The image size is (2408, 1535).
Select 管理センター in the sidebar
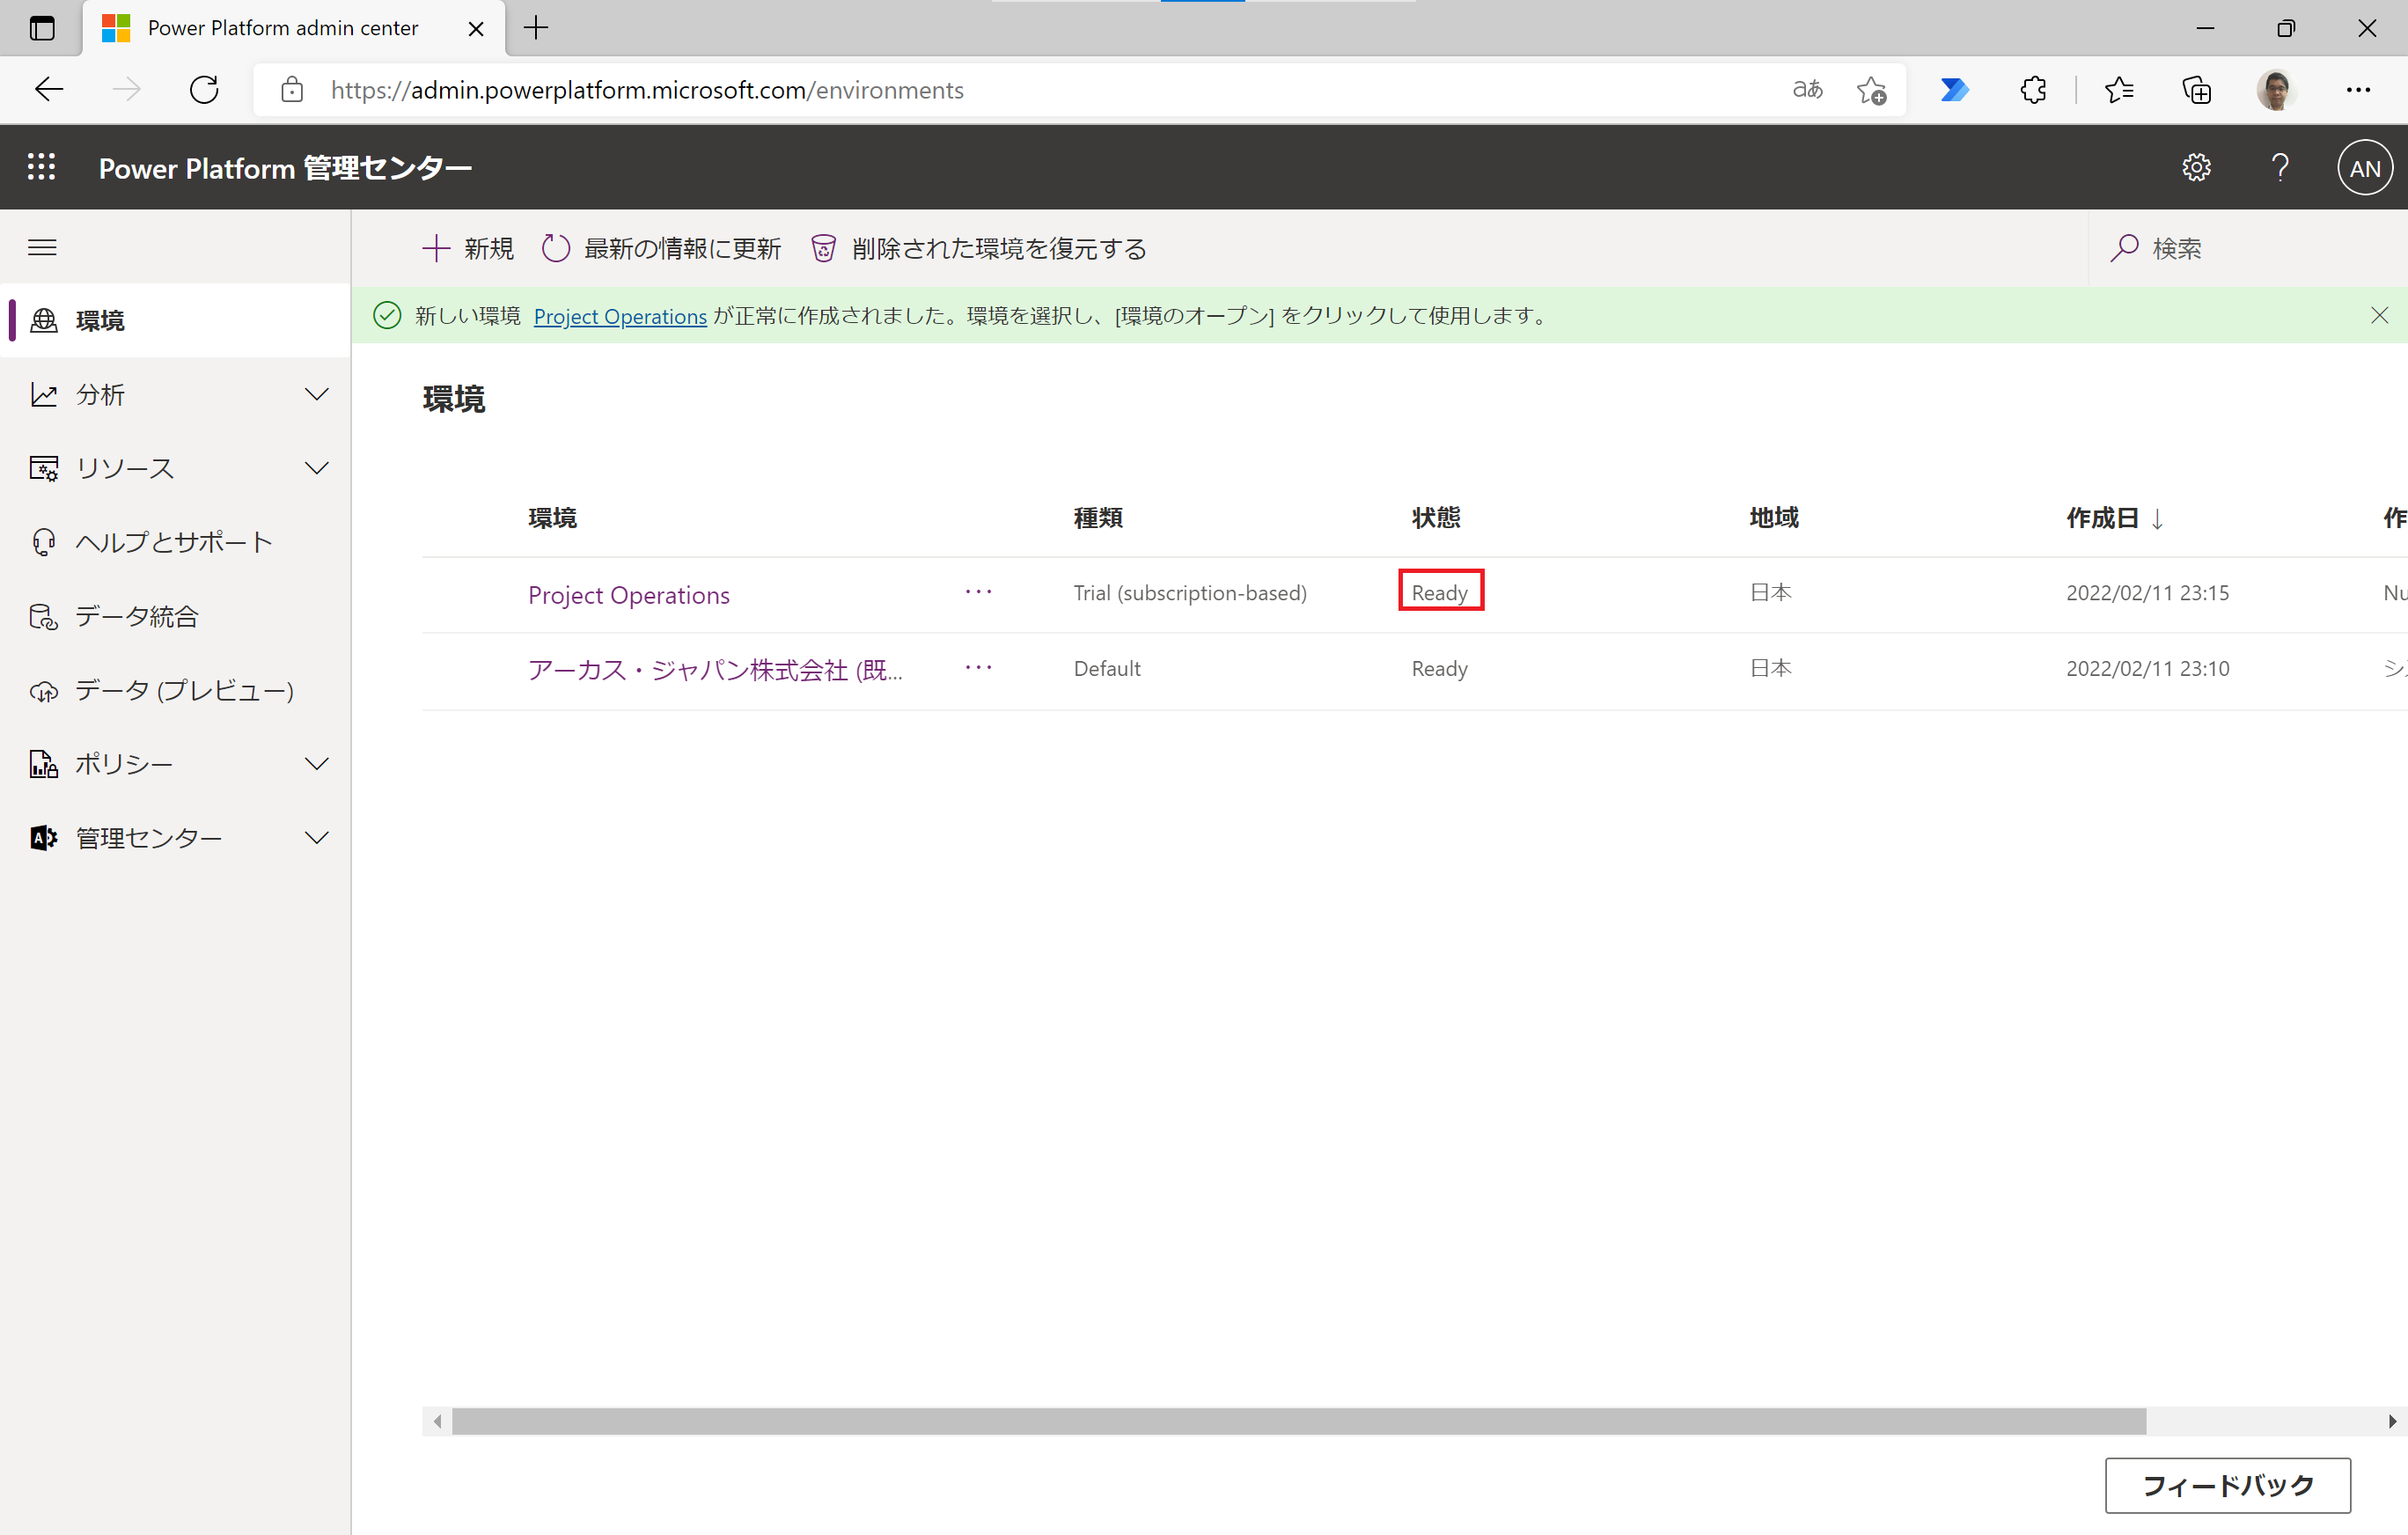click(149, 838)
